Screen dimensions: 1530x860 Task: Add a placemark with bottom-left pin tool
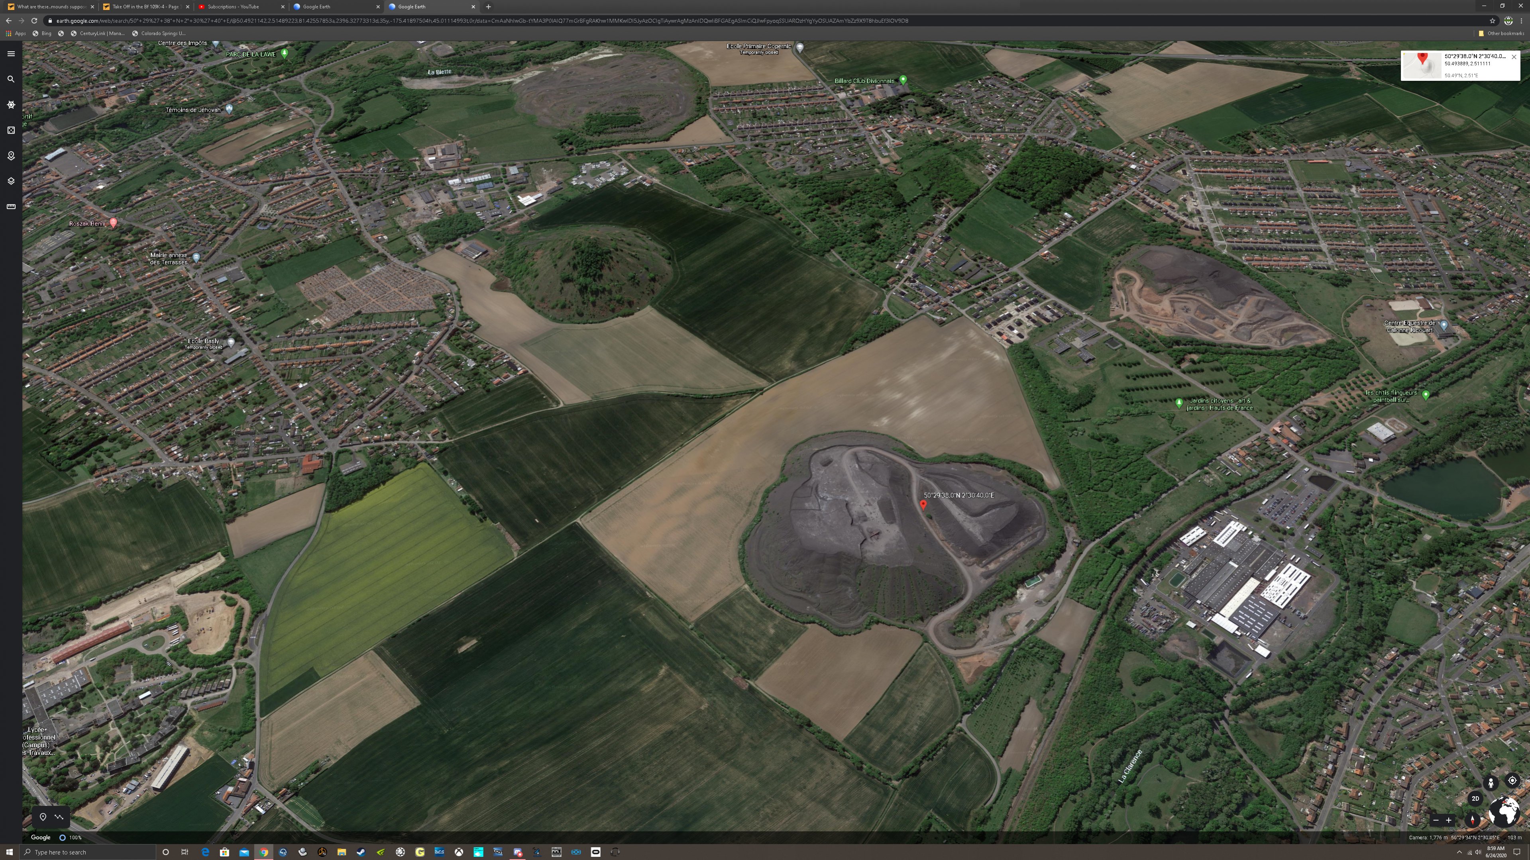[43, 817]
